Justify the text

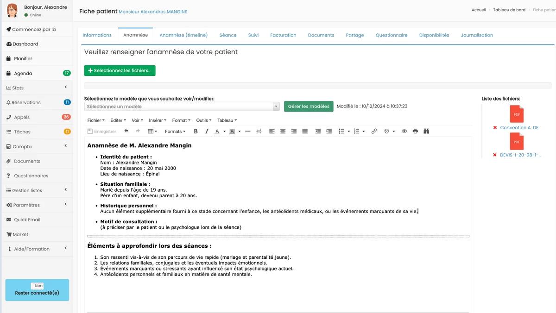click(305, 131)
